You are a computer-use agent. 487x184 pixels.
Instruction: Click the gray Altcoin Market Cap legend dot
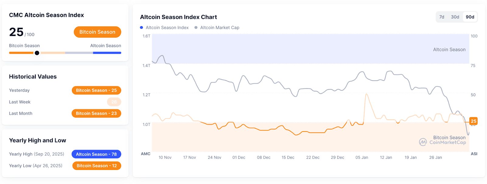point(196,28)
